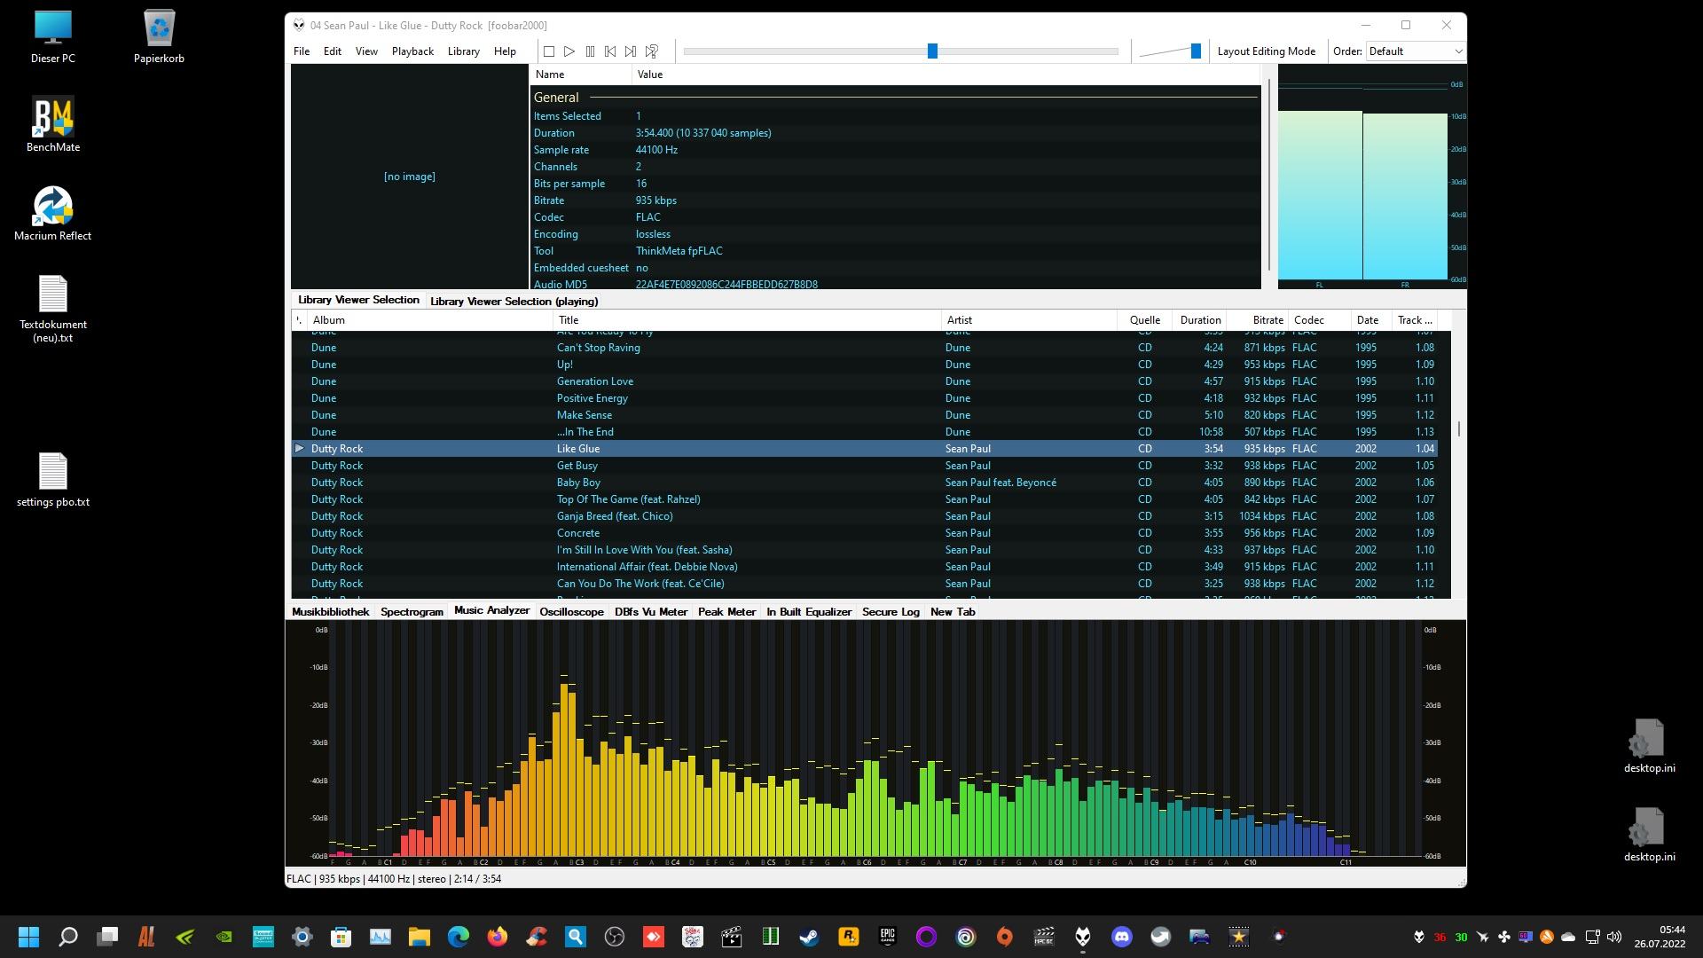This screenshot has height=958, width=1703.
Task: Click the volume slider handle
Action: 1196,51
